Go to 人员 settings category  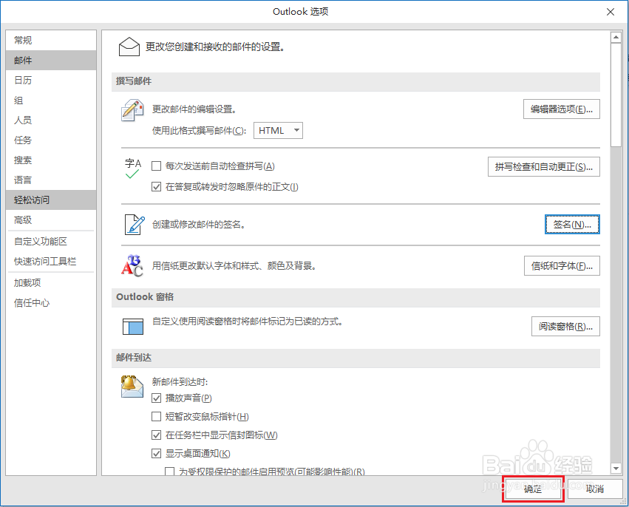click(51, 120)
